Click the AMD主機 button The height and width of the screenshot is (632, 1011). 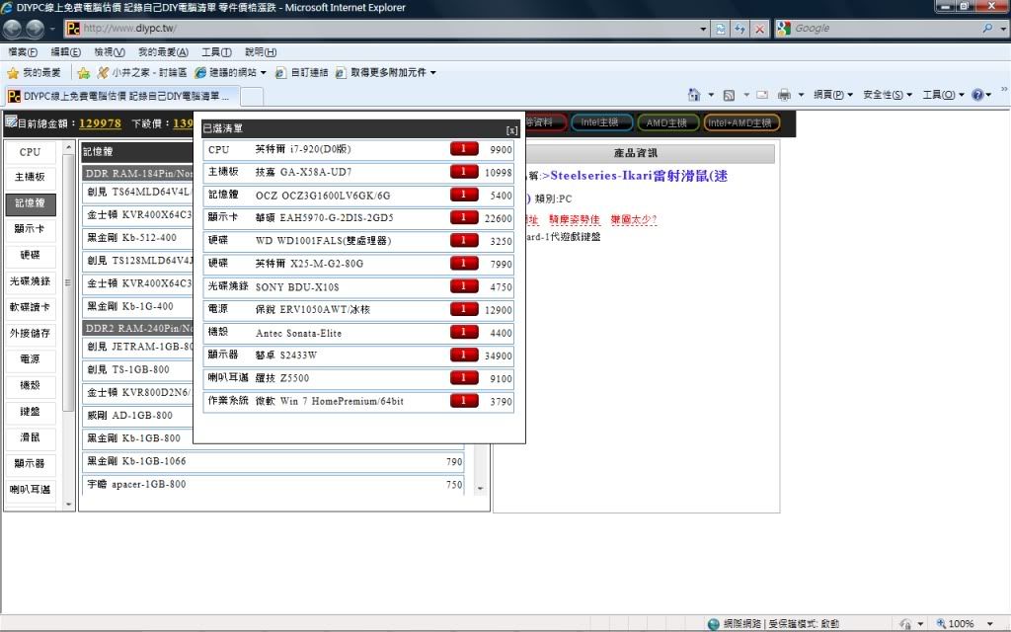click(x=666, y=121)
